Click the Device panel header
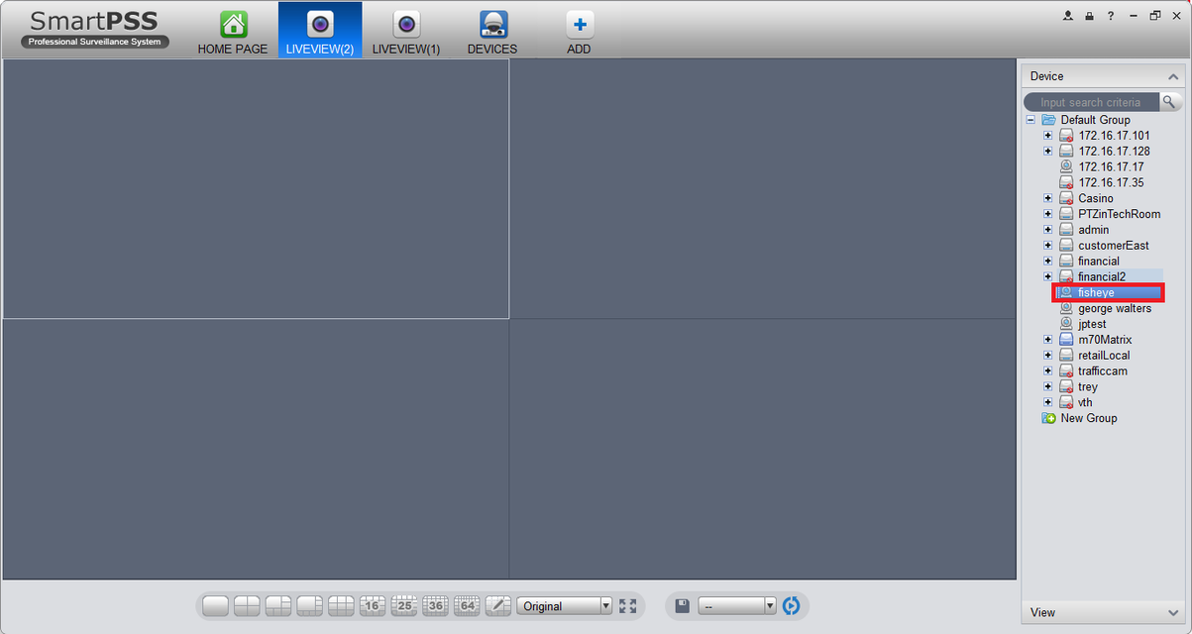The width and height of the screenshot is (1192, 634). [x=1103, y=76]
